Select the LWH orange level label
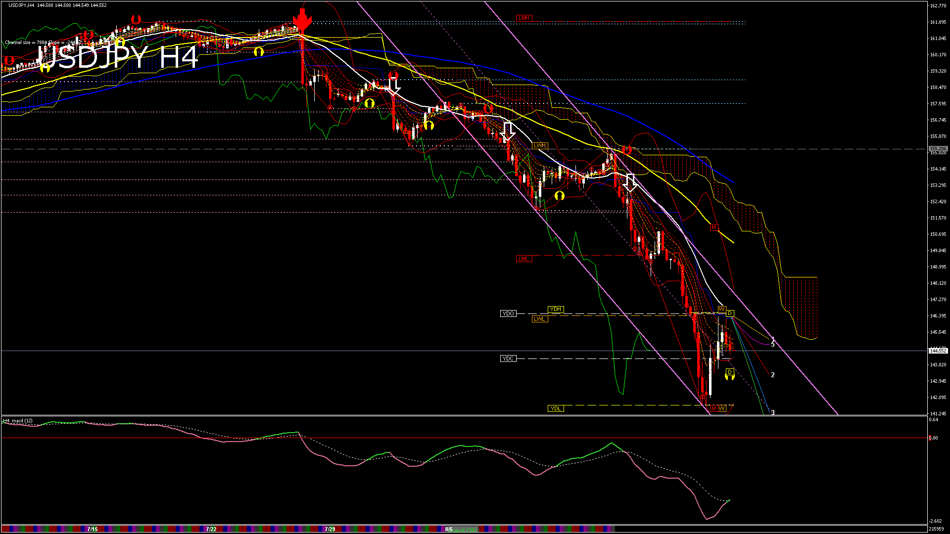This screenshot has width=950, height=534. coord(540,145)
